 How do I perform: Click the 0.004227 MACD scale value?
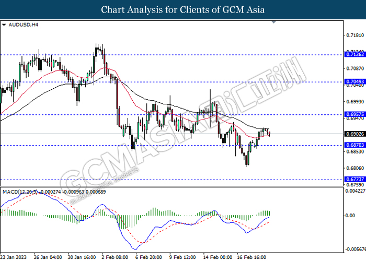coord(356,191)
